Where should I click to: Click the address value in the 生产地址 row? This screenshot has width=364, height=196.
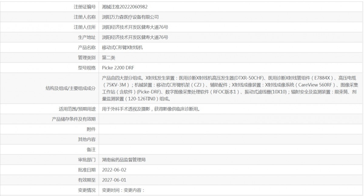135,38
